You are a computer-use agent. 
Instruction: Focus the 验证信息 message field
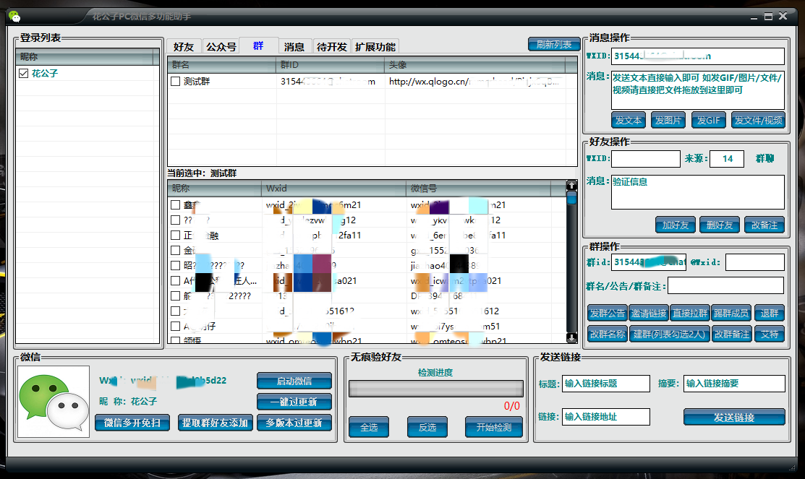(x=698, y=192)
